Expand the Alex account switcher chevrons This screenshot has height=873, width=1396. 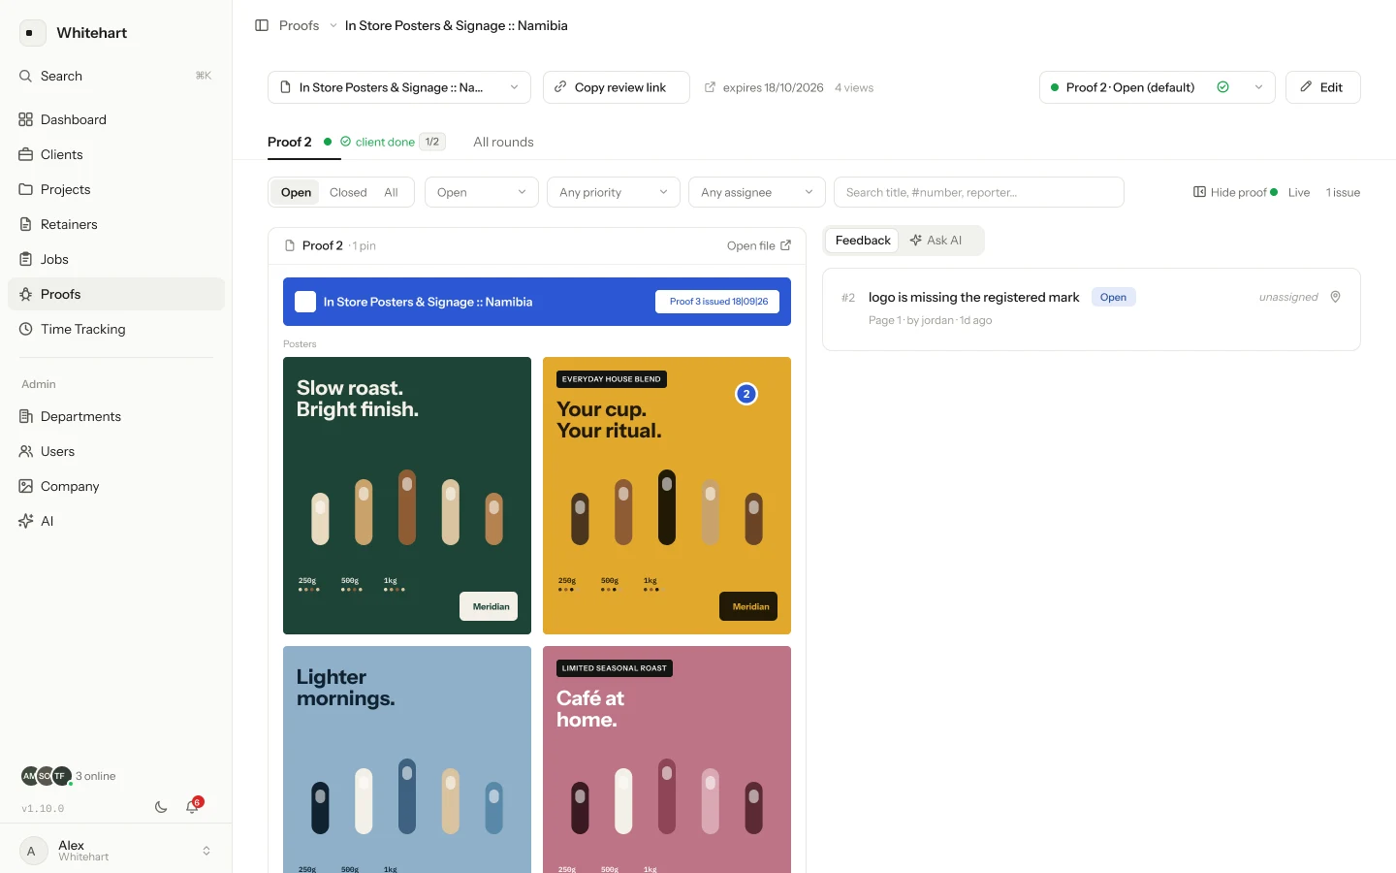tap(206, 851)
